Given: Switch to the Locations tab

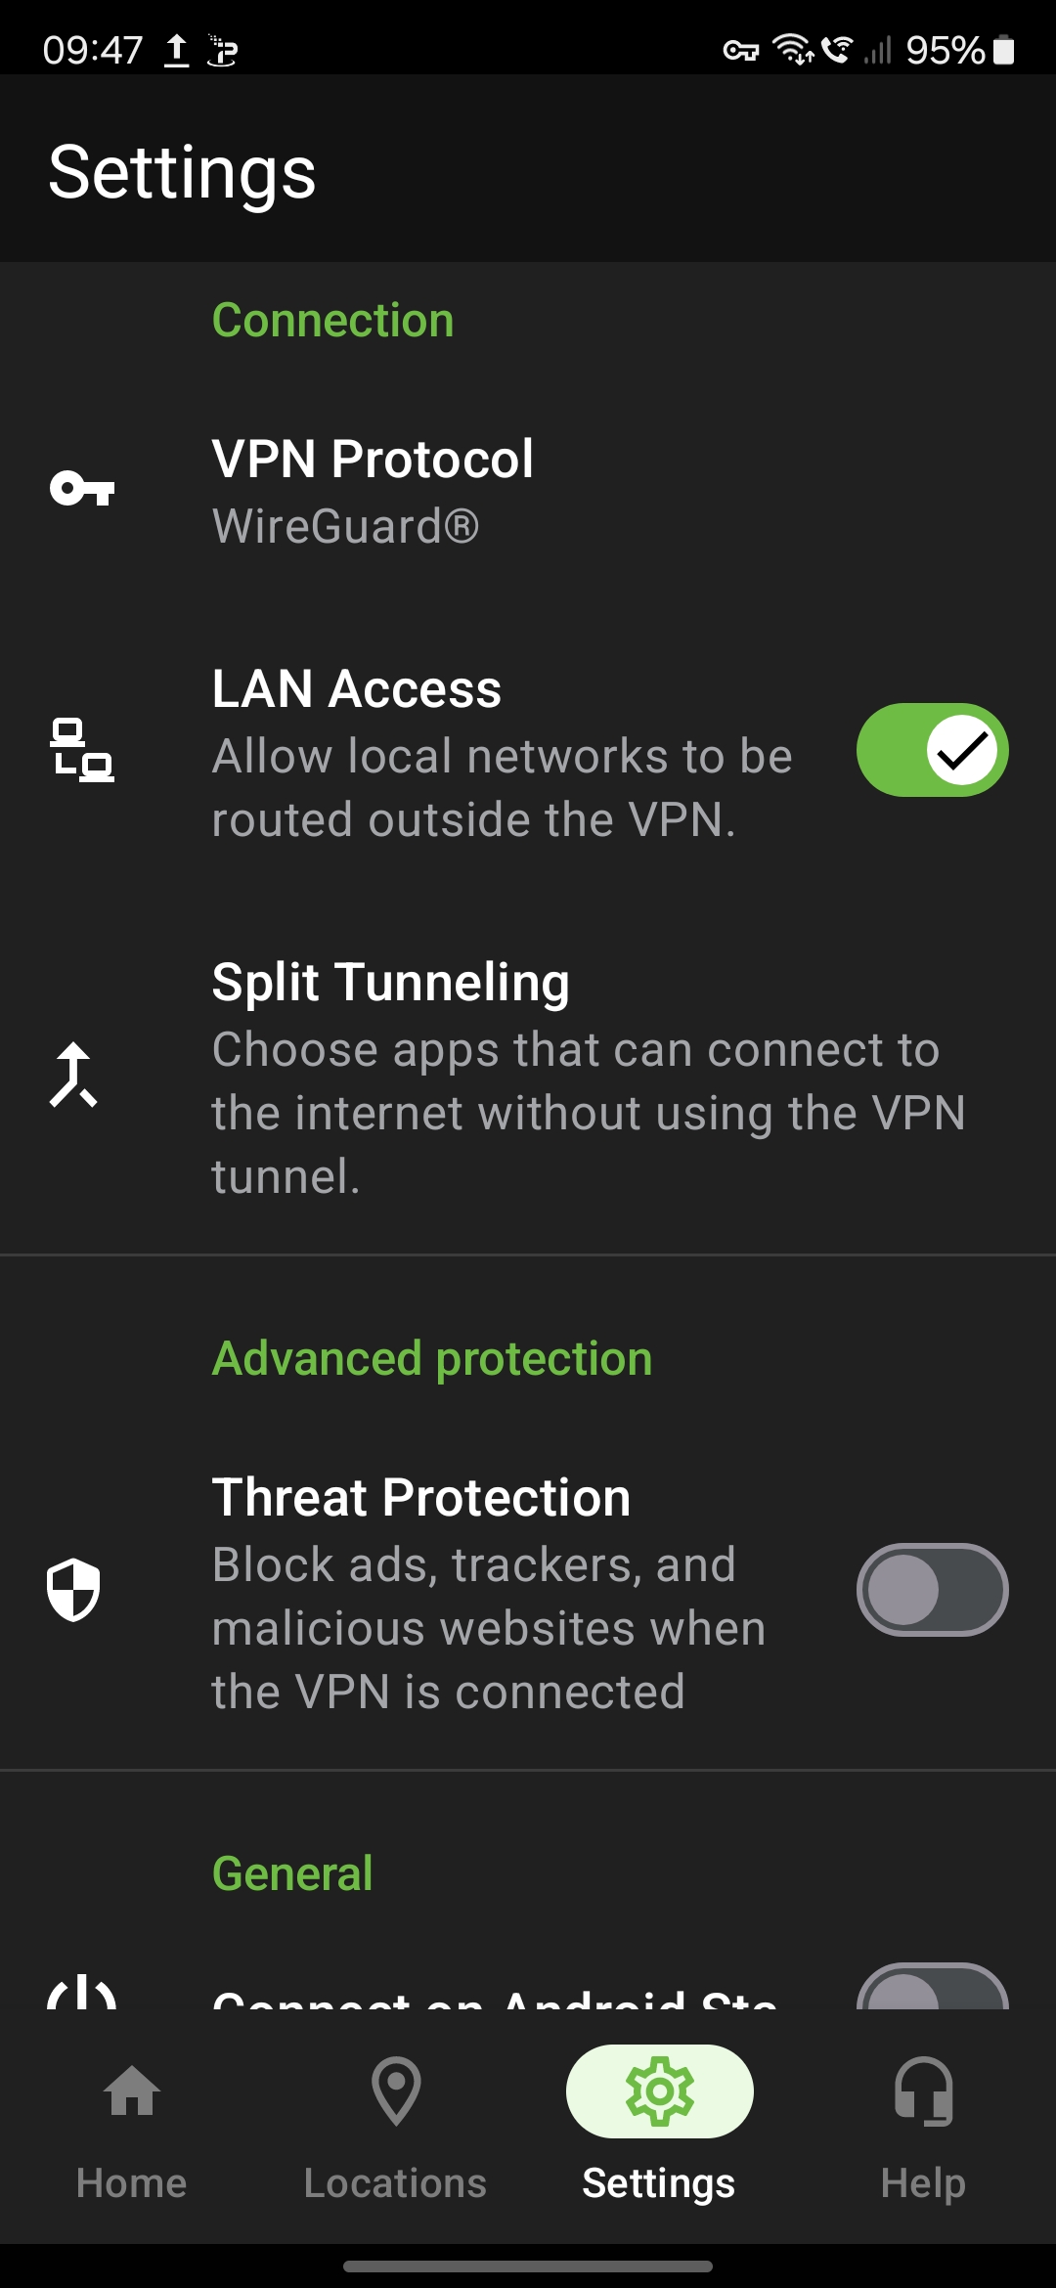Looking at the screenshot, I should pos(396,2182).
